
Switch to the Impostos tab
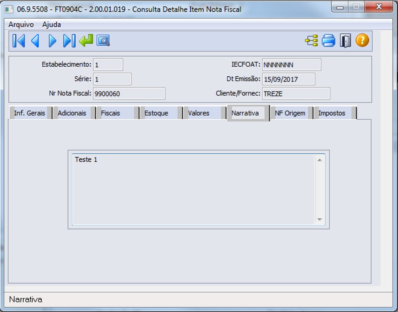[335, 113]
